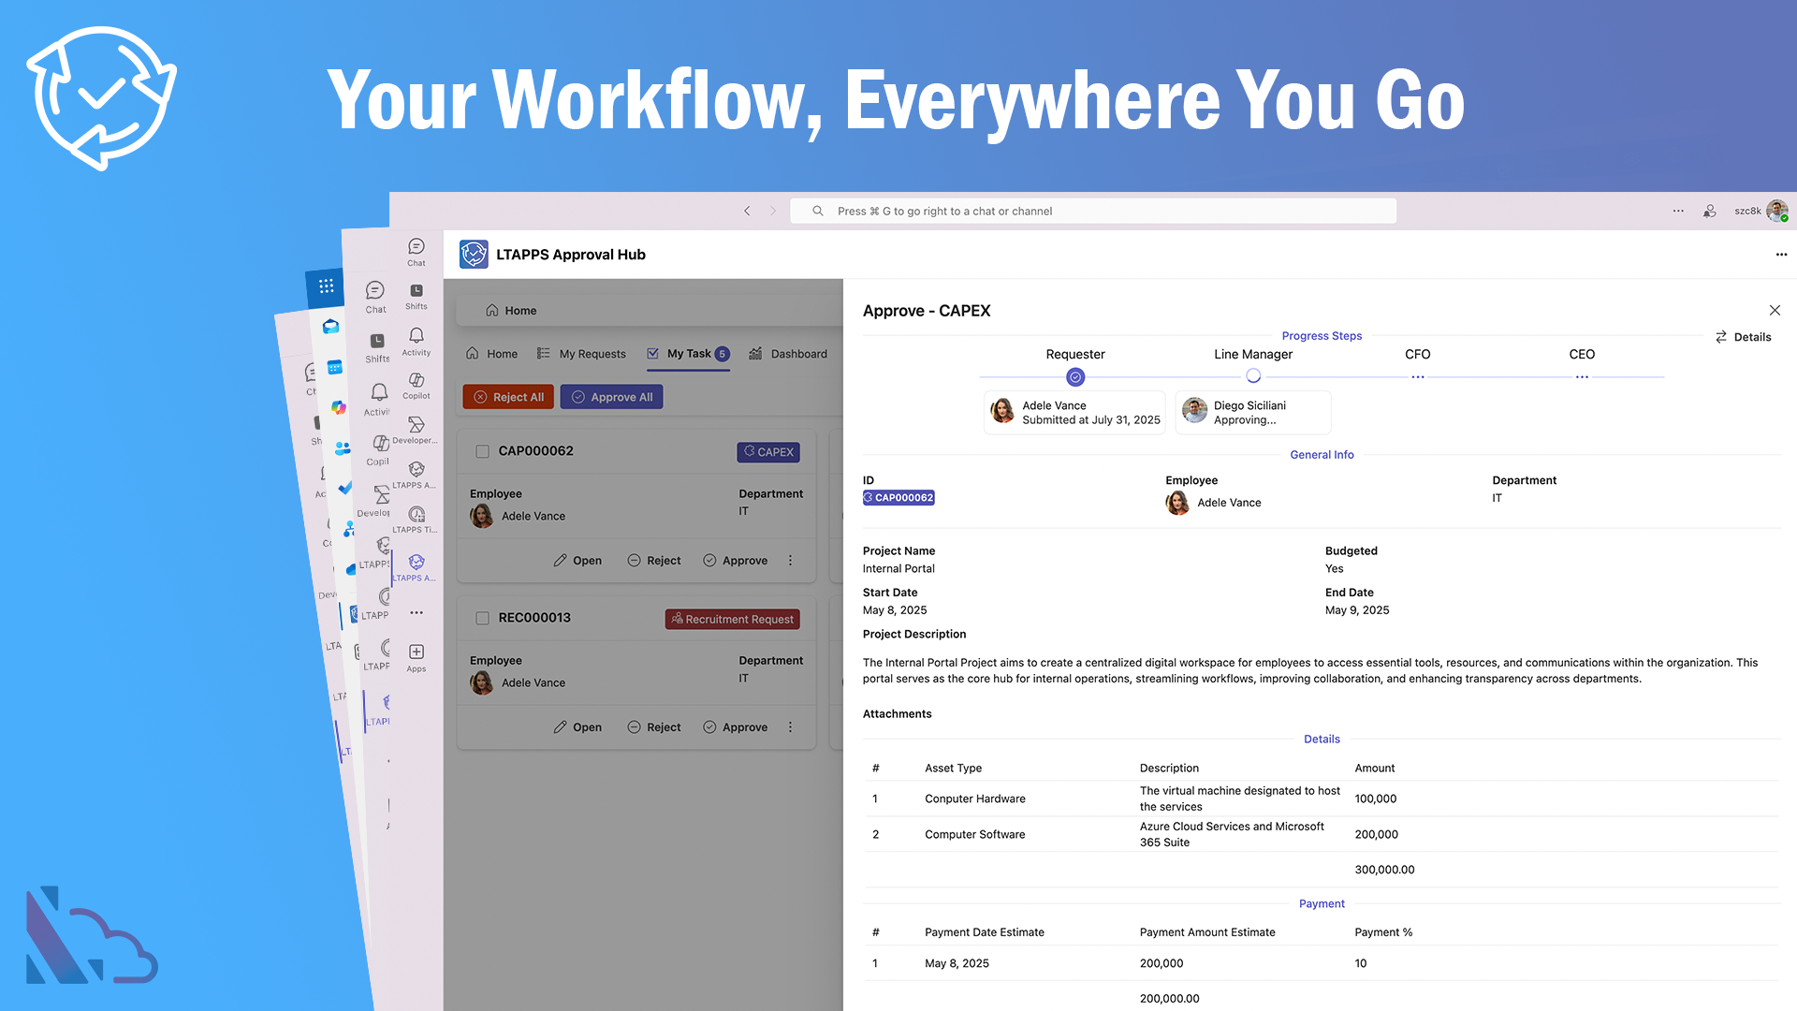Screen dimensions: 1797x1011
Task: Click the LTAPPS Approval Hub logo
Action: click(x=474, y=255)
